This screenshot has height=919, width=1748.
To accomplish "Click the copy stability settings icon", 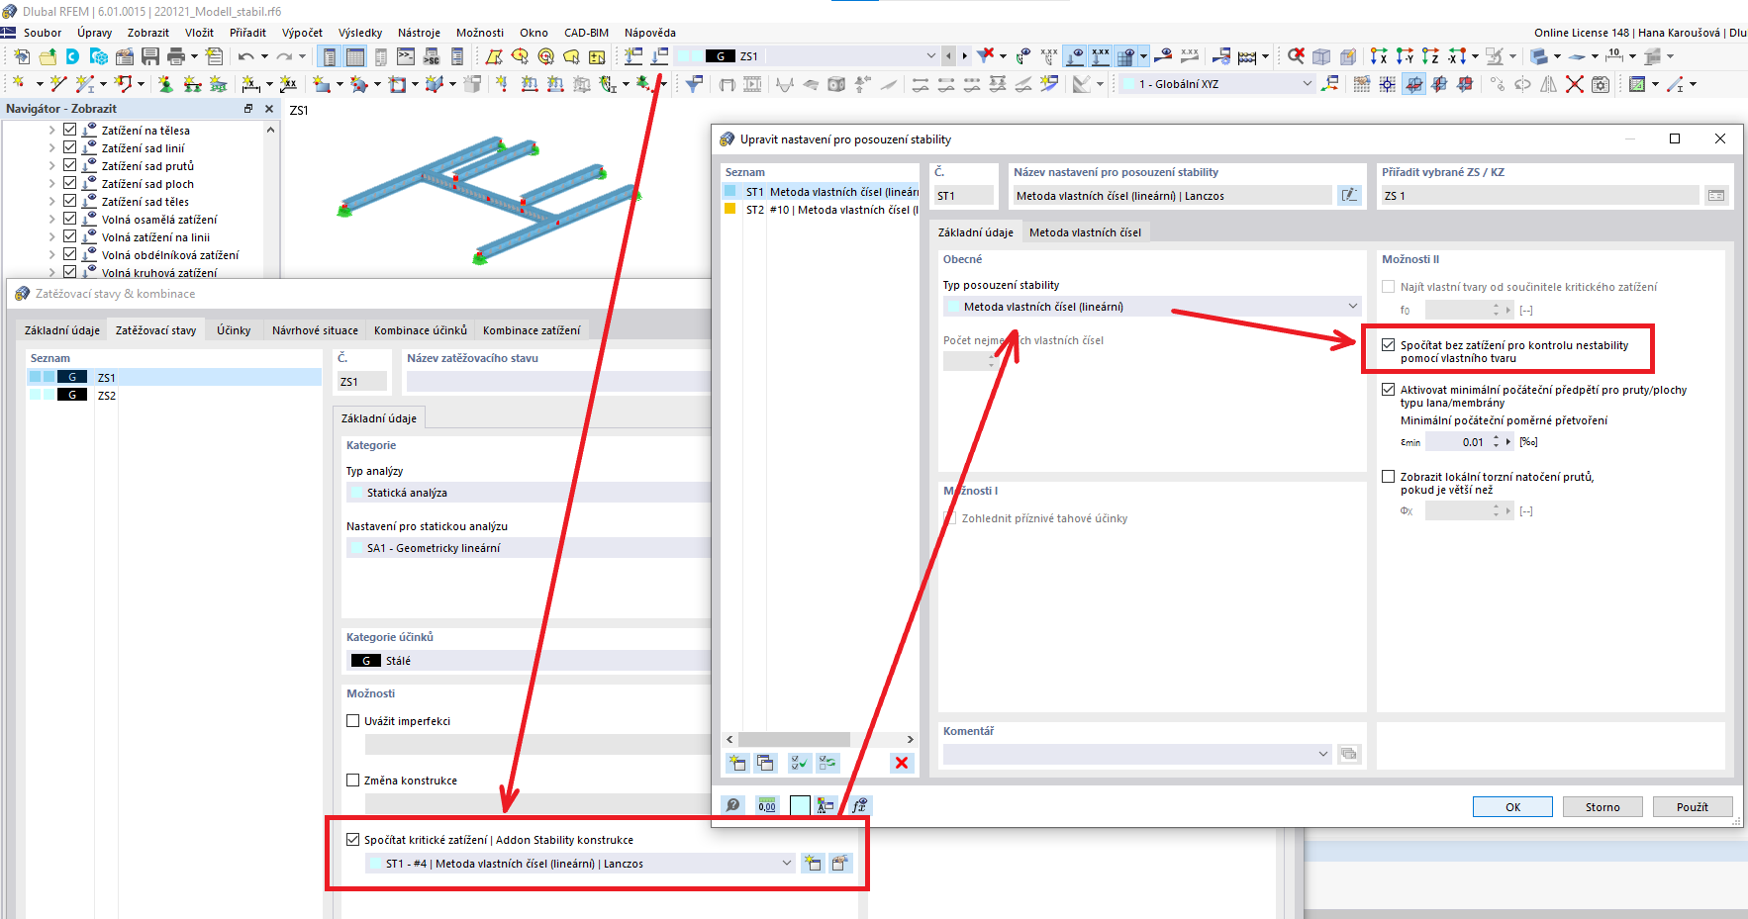I will point(765,763).
